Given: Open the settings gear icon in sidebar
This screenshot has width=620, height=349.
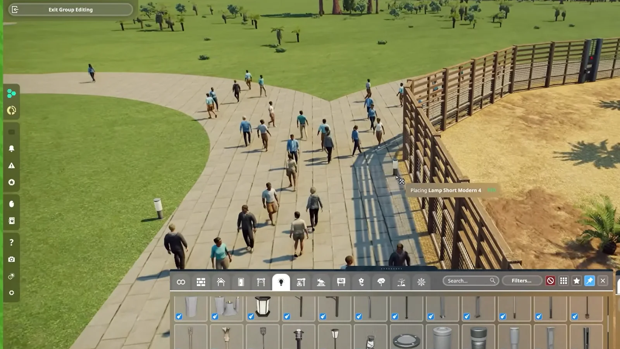Looking at the screenshot, I should click(x=12, y=293).
